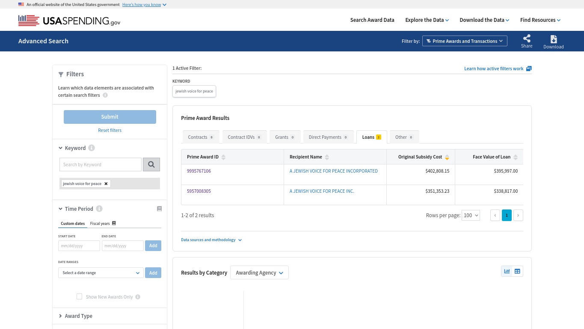Open A JEWISH VOICE FOR PEACE INC. recipient
Viewport: 584px width, 329px height.
tap(322, 191)
